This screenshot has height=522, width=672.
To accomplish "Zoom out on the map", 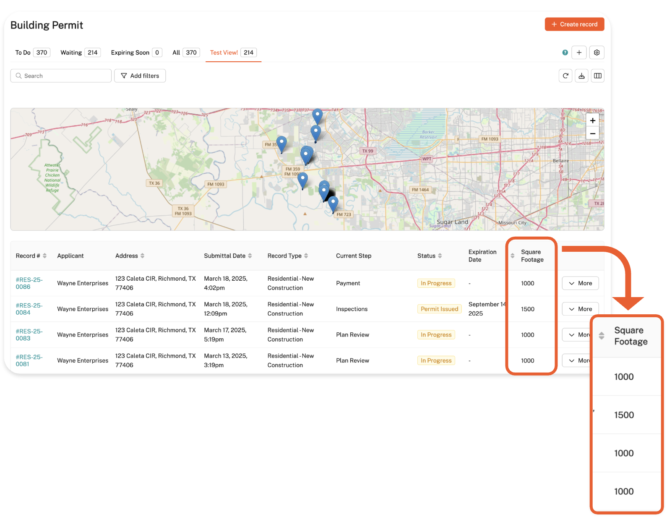I will coord(592,134).
